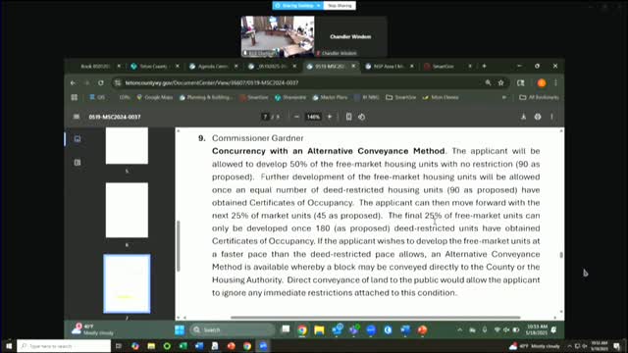
Task: Expand the bookmarks bar overflow chevron
Action: tap(504, 97)
